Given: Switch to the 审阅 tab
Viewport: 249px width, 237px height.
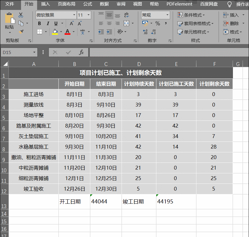Looking at the screenshot, I should (121, 4).
